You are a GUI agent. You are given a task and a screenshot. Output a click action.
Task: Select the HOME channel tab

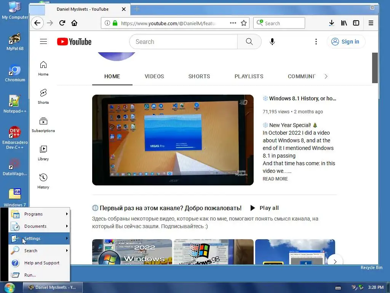(x=112, y=76)
